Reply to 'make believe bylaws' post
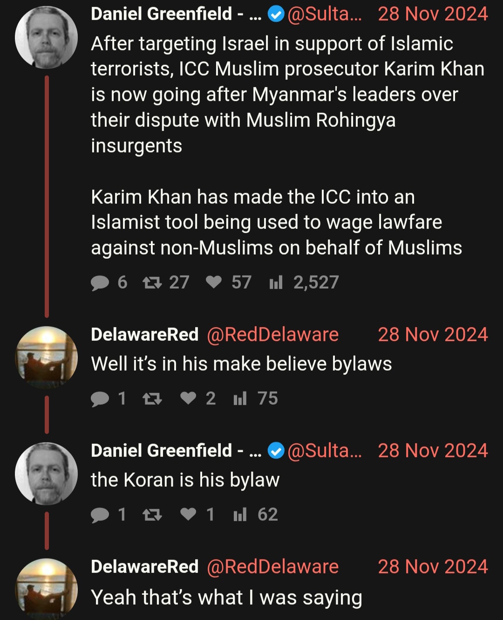 click(x=108, y=399)
